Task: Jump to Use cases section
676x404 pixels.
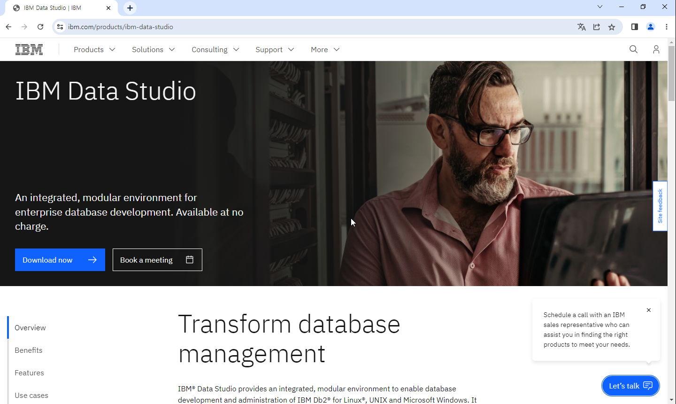Action: click(31, 395)
